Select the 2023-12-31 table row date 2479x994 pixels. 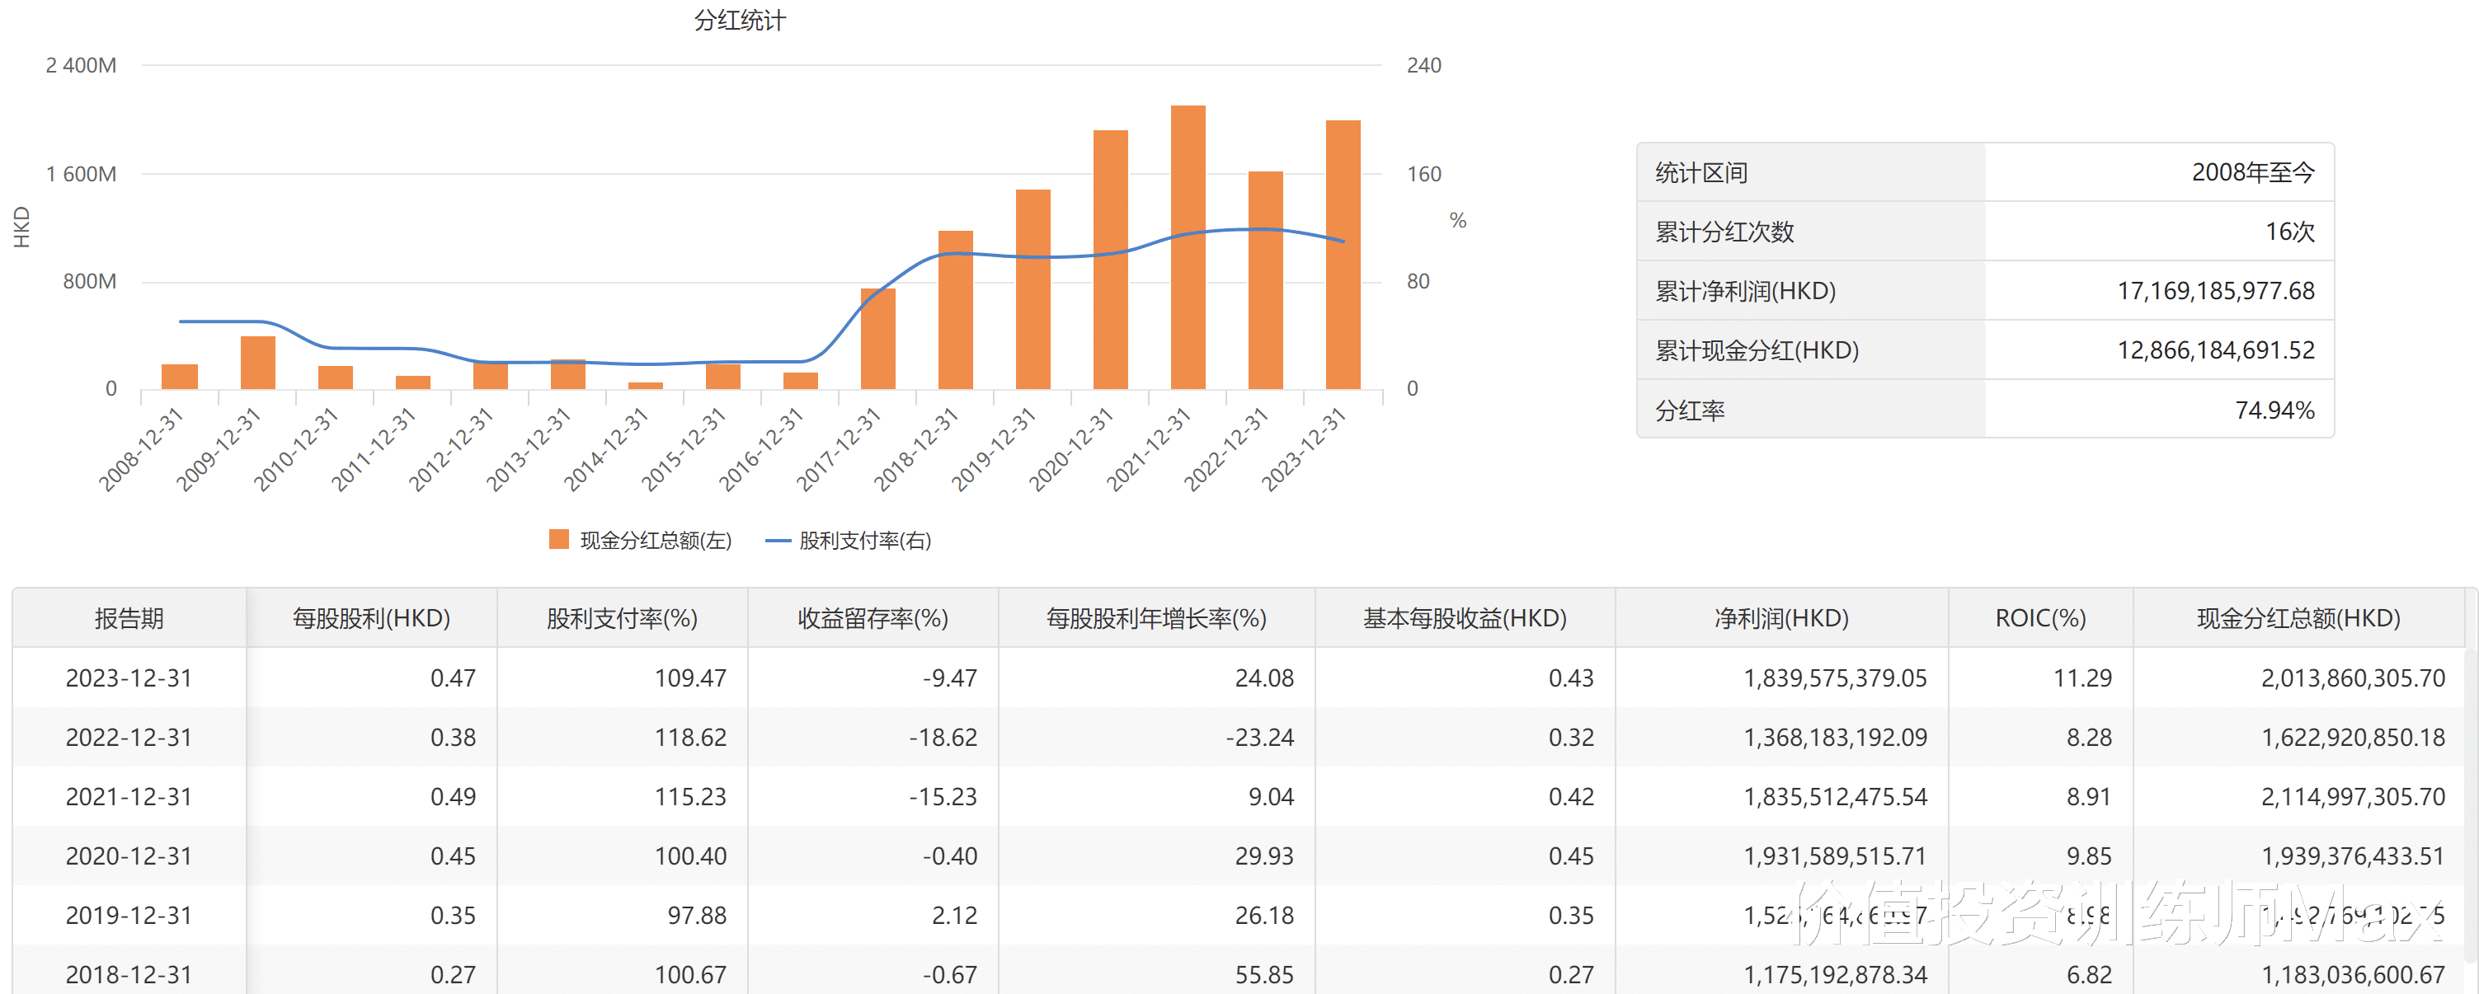coord(129,678)
